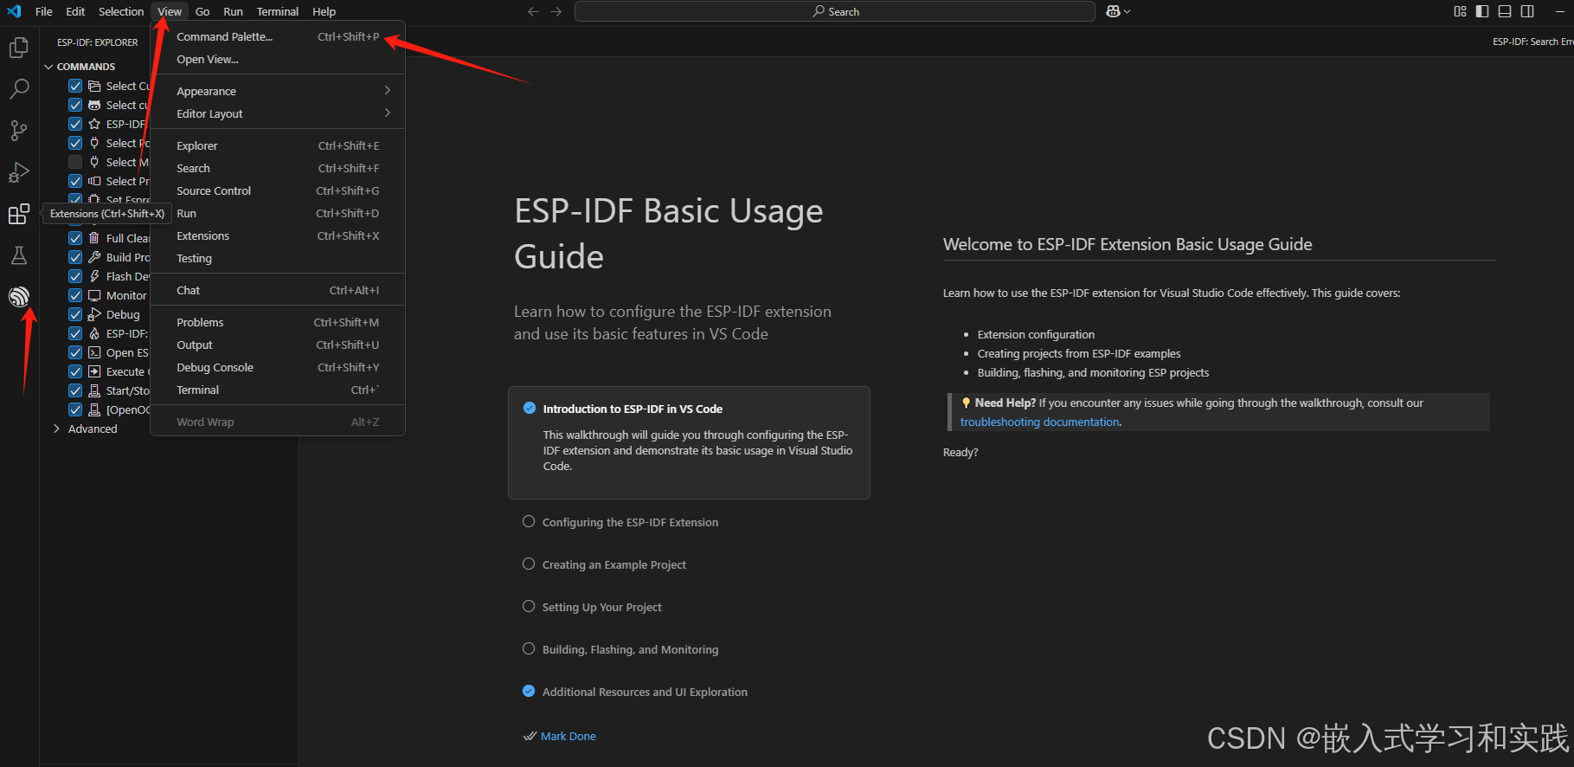Uncheck the Monitor command checkbox
Viewport: 1574px width, 767px height.
coord(75,295)
